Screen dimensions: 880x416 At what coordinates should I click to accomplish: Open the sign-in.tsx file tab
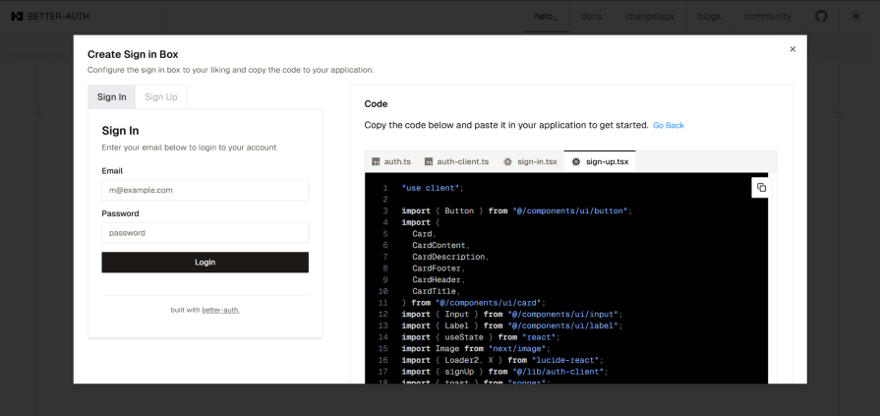[x=530, y=161]
